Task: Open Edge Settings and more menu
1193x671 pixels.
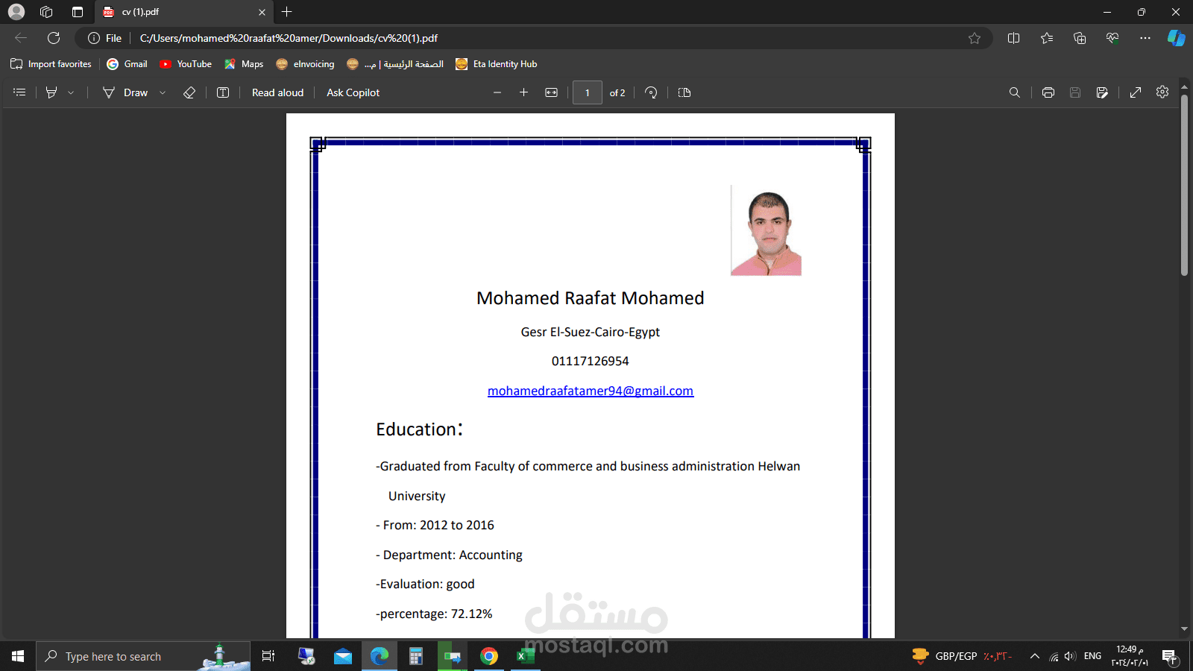Action: tap(1145, 38)
